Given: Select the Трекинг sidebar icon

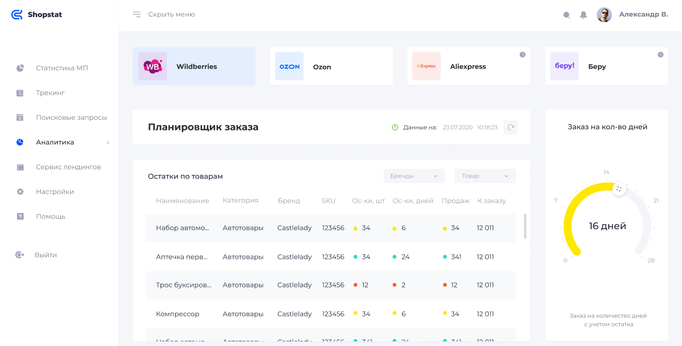Looking at the screenshot, I should click(20, 92).
